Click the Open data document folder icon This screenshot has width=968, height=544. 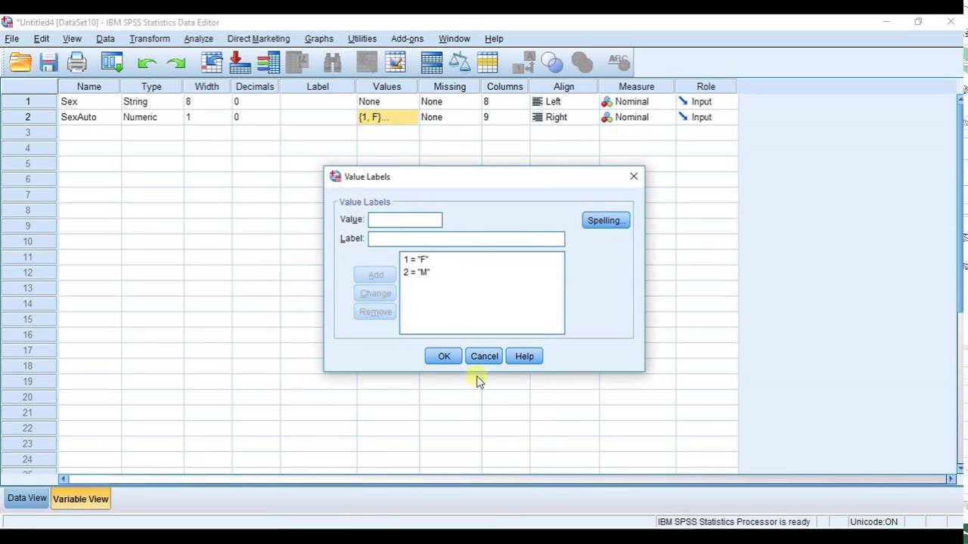(20, 62)
